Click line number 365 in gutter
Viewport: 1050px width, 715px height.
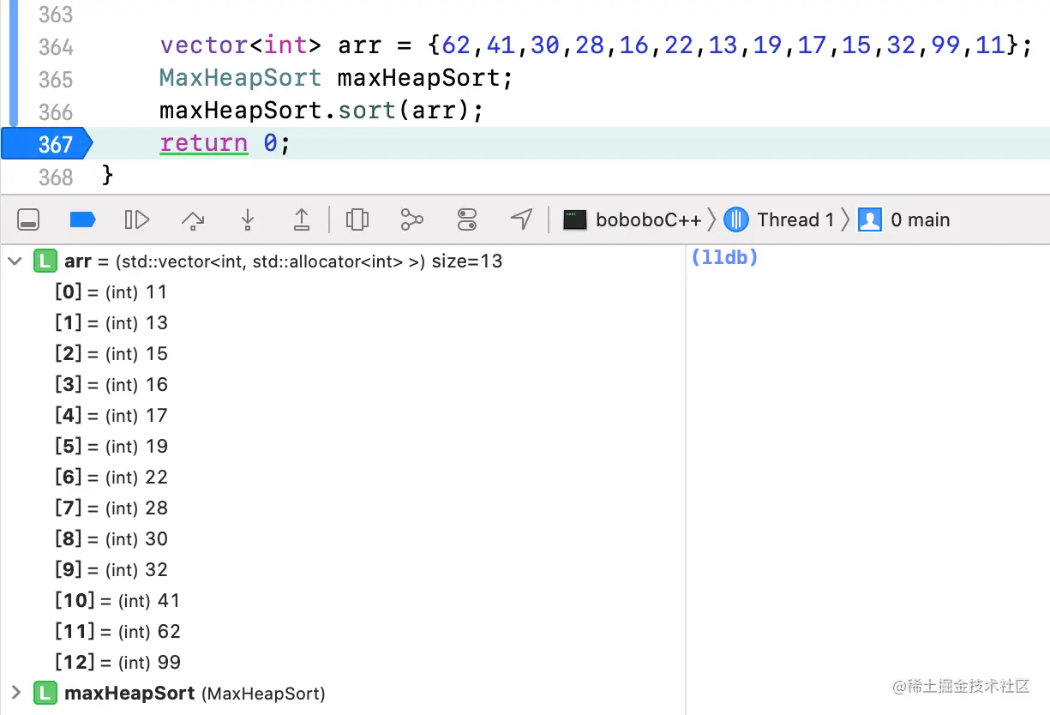(x=56, y=79)
